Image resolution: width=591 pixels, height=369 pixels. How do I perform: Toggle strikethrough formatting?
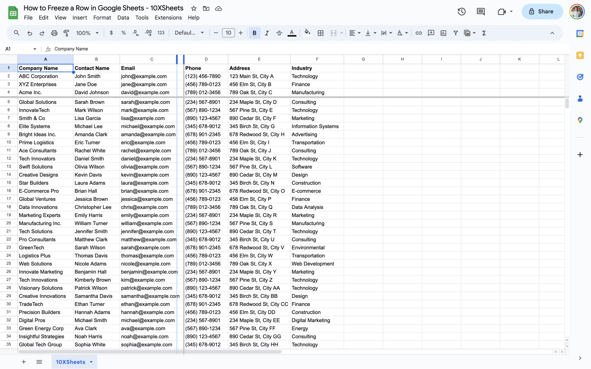tap(279, 33)
